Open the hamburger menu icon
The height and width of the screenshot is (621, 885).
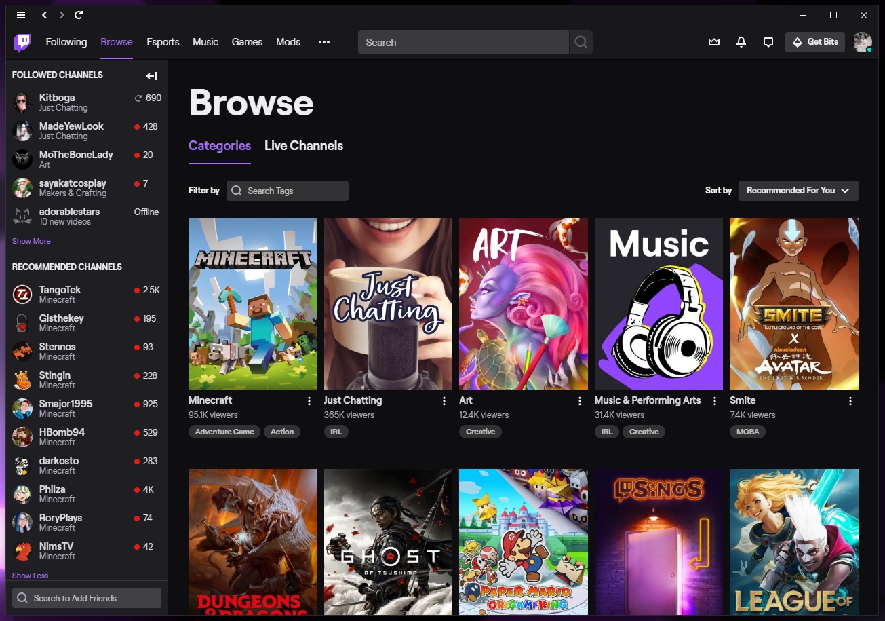(x=21, y=15)
